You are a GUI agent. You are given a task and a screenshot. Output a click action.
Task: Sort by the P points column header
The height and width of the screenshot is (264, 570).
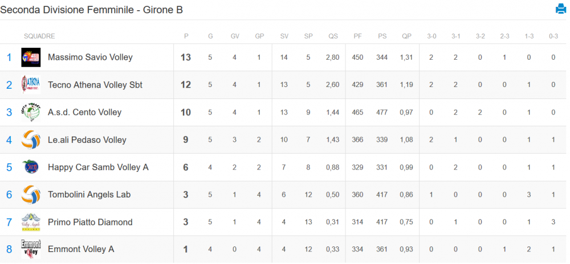pos(186,36)
